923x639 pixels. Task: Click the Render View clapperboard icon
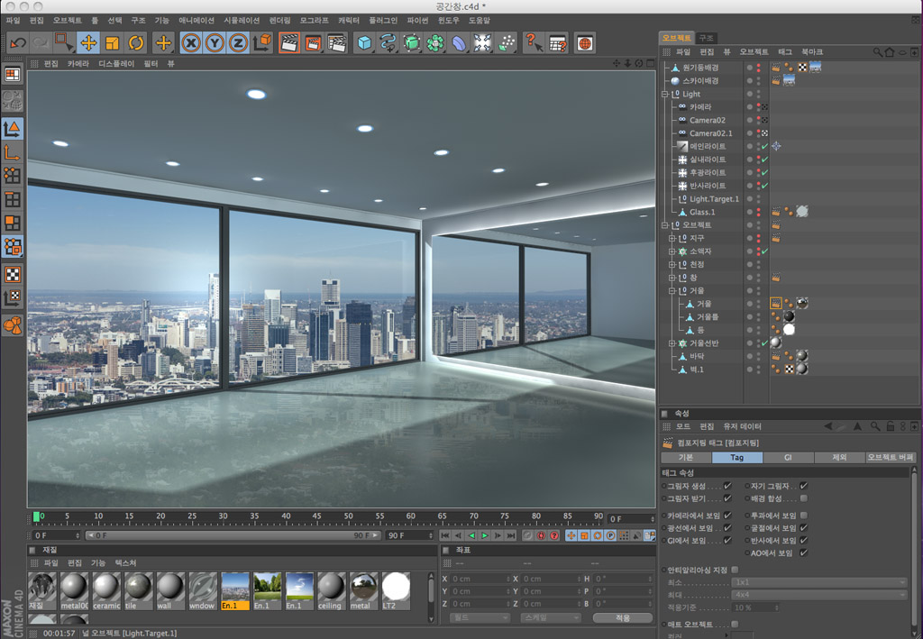[289, 42]
